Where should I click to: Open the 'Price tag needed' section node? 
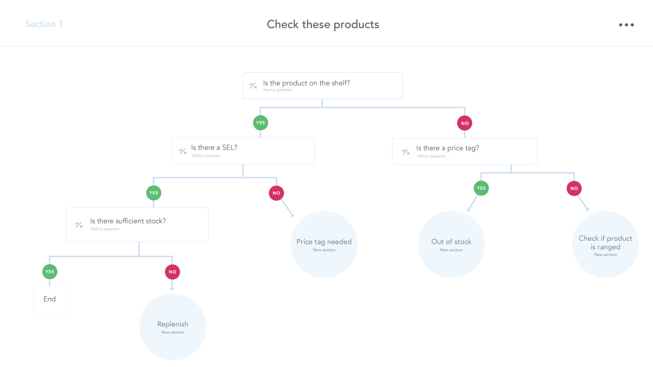point(324,244)
